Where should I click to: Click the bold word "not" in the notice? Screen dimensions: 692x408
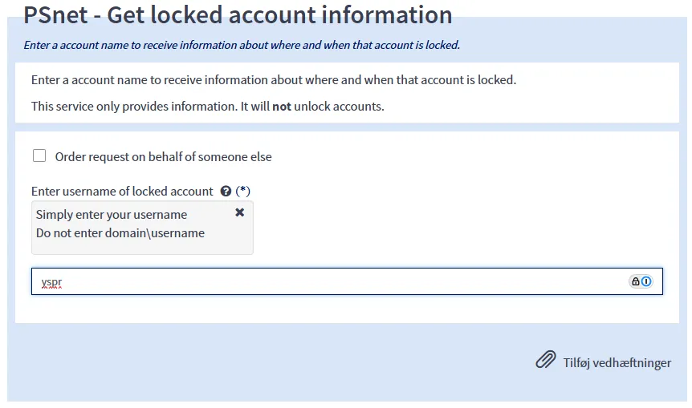tap(282, 106)
